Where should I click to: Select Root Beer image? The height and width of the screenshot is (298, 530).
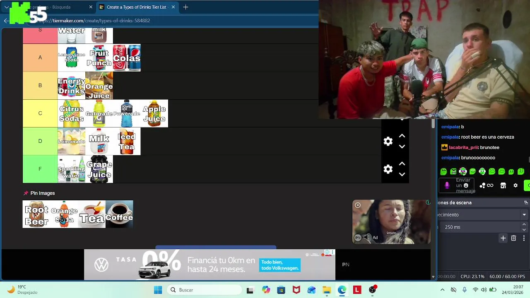click(x=36, y=214)
